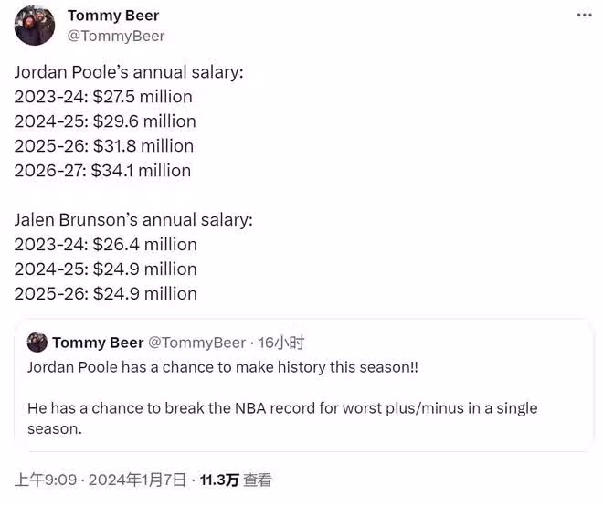Click the 2023-24: $26.4 million line
This screenshot has height=506, width=603.
[x=105, y=245]
